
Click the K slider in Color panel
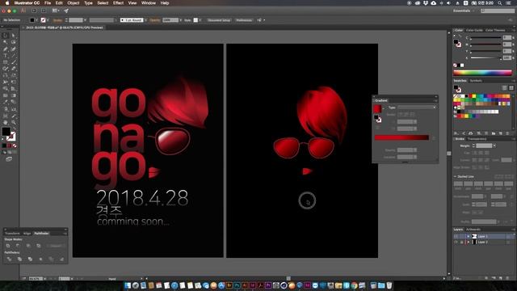point(486,57)
